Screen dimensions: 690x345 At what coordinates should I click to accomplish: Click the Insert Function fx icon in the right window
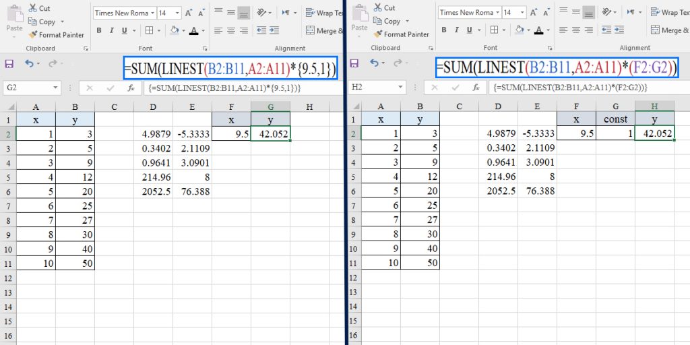click(476, 87)
